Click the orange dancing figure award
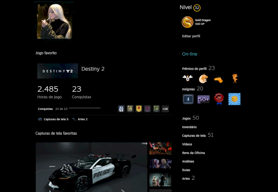 [x=235, y=78]
